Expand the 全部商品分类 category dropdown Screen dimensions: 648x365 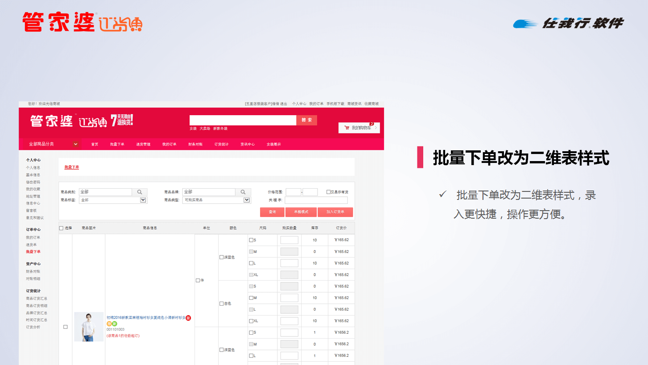click(75, 144)
